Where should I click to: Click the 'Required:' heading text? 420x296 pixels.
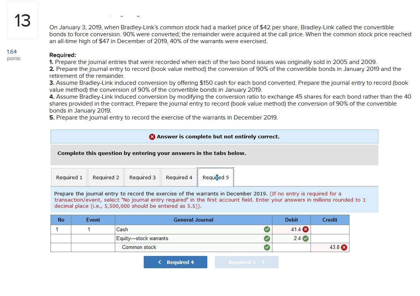point(63,55)
